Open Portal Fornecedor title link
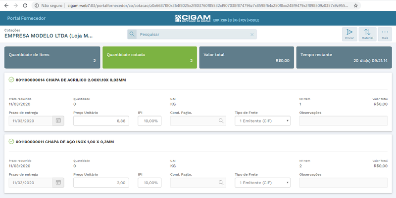396x198 pixels. [26, 18]
